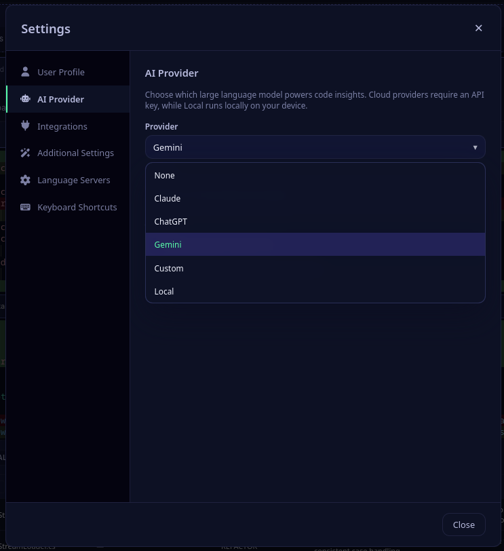Click the plug icon next to Integrations
The image size is (504, 551).
click(25, 126)
